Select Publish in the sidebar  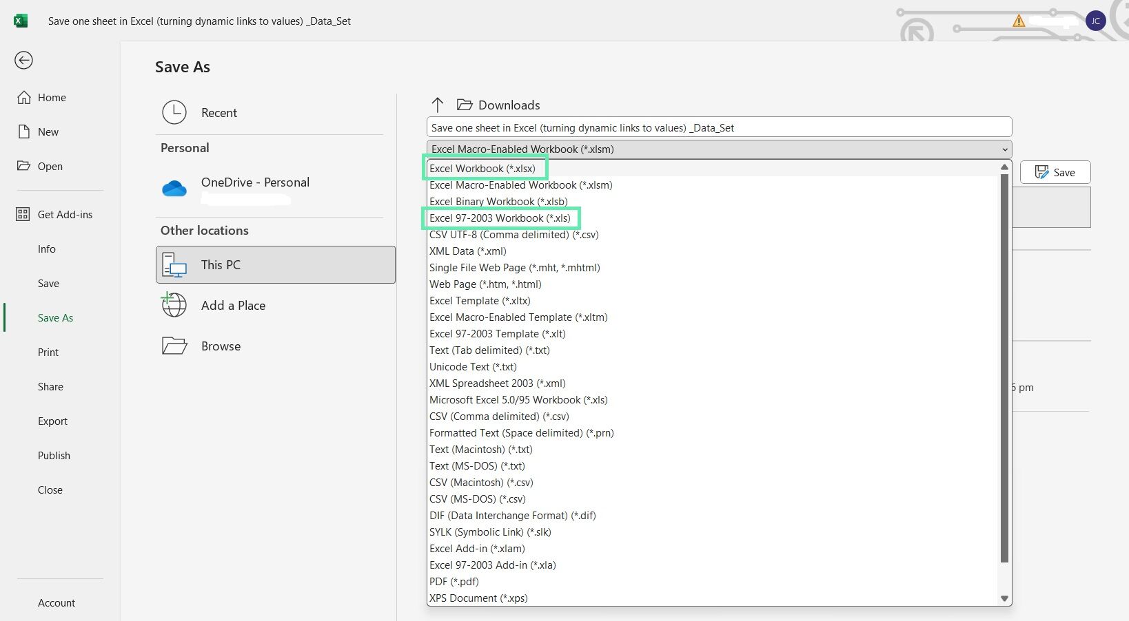click(x=54, y=456)
